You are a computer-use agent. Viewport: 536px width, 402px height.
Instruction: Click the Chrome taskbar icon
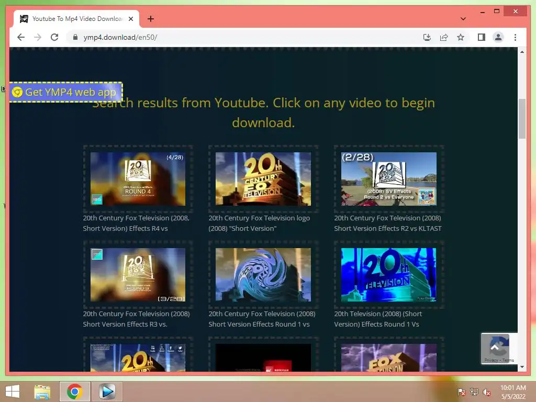tap(74, 392)
